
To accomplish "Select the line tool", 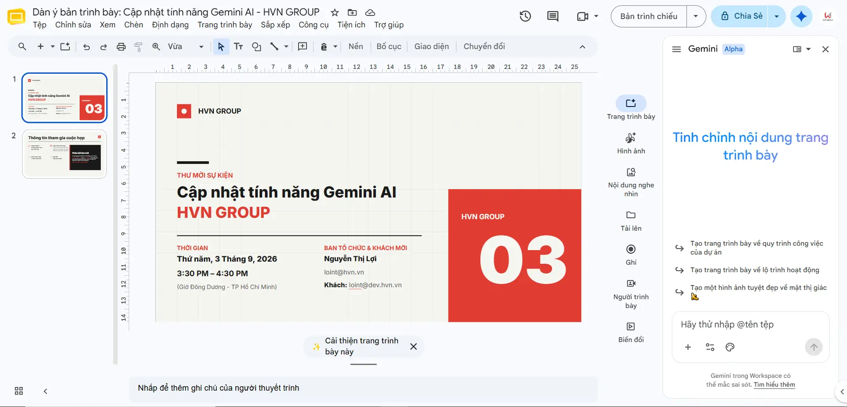I will 274,46.
